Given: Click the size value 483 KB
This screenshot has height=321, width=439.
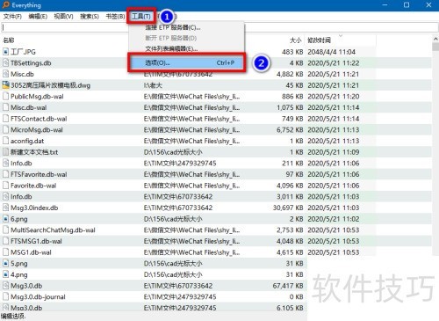Looking at the screenshot, I should tap(292, 52).
